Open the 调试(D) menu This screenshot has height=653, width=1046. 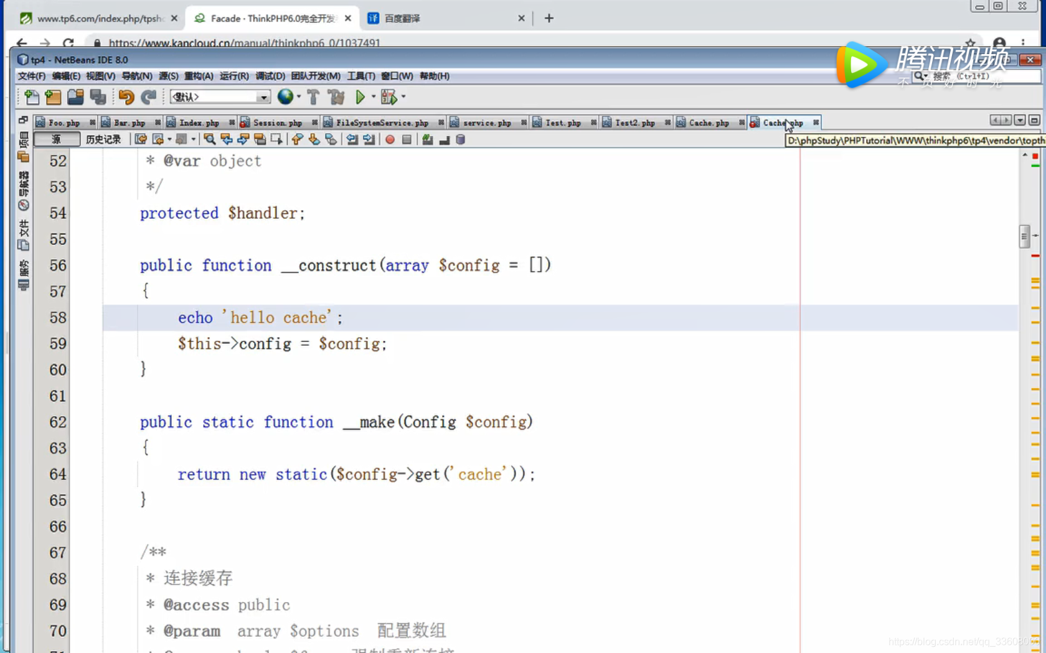coord(270,76)
